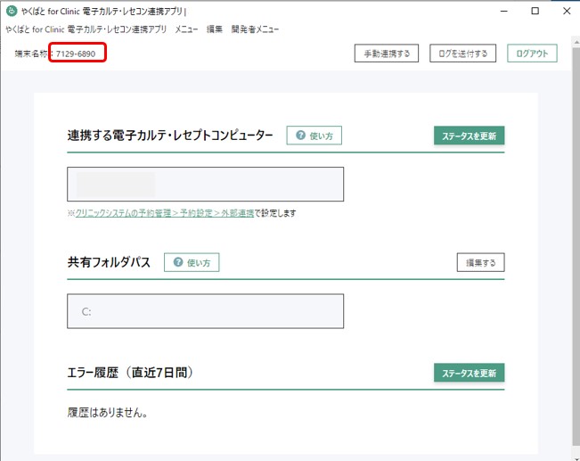Click the shared folder path field showing C:
Screen dimensions: 580x461
click(x=205, y=311)
